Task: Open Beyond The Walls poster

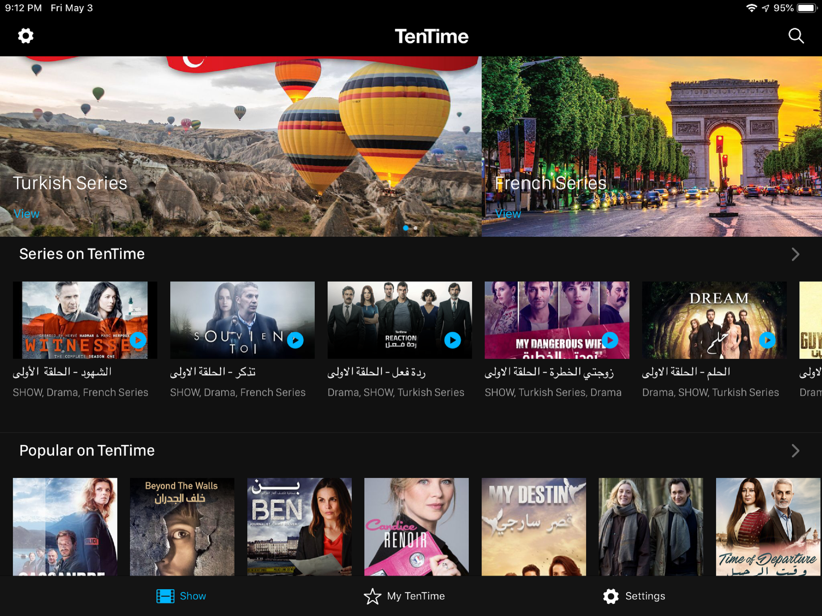Action: [x=182, y=526]
